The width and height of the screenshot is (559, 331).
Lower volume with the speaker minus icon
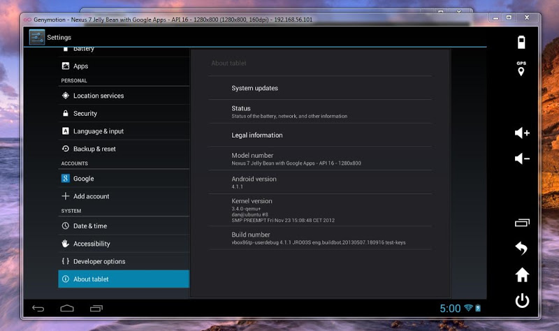pyautogui.click(x=522, y=159)
